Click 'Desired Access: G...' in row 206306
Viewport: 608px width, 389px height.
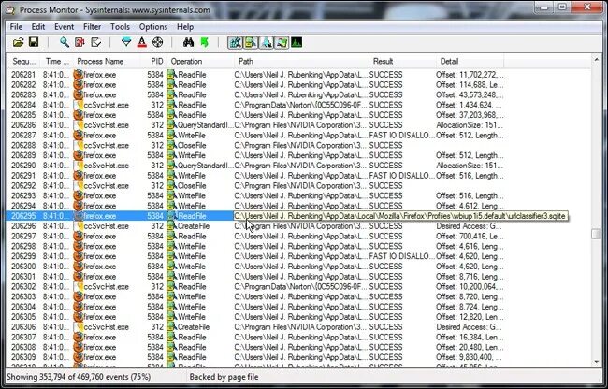(470, 326)
